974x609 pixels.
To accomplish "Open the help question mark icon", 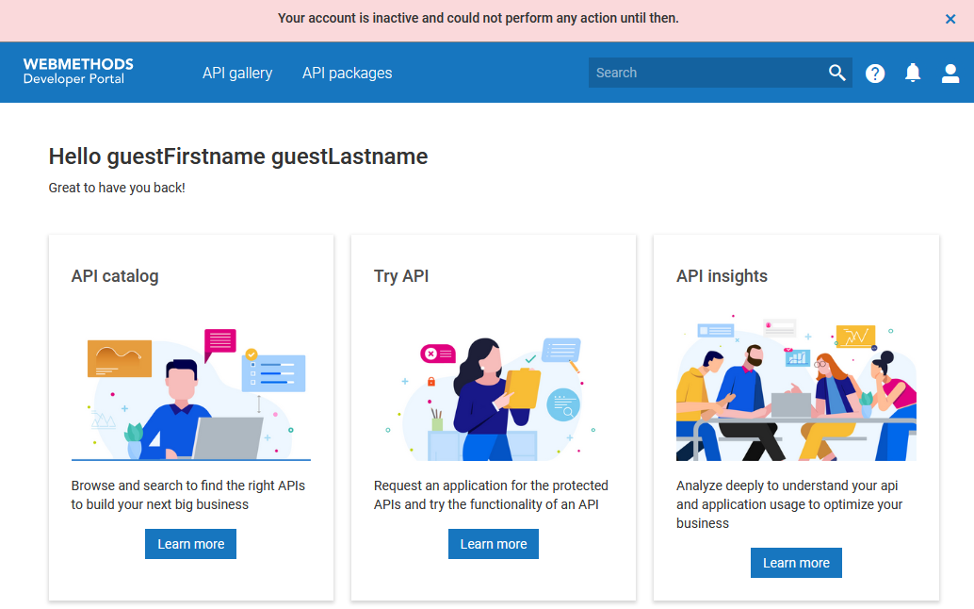I will tap(875, 73).
